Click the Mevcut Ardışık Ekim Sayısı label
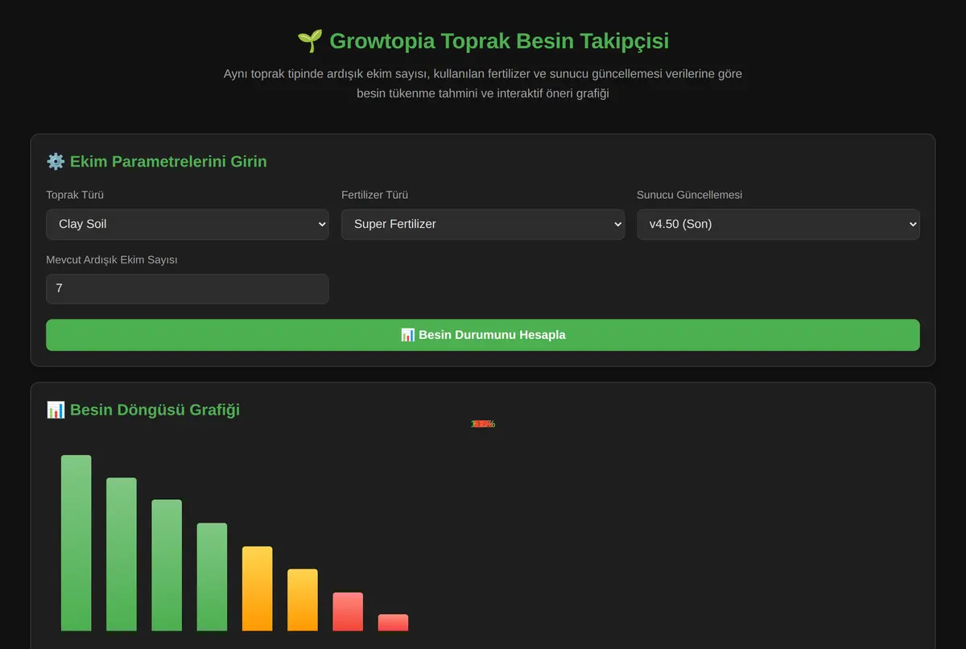 (x=112, y=259)
